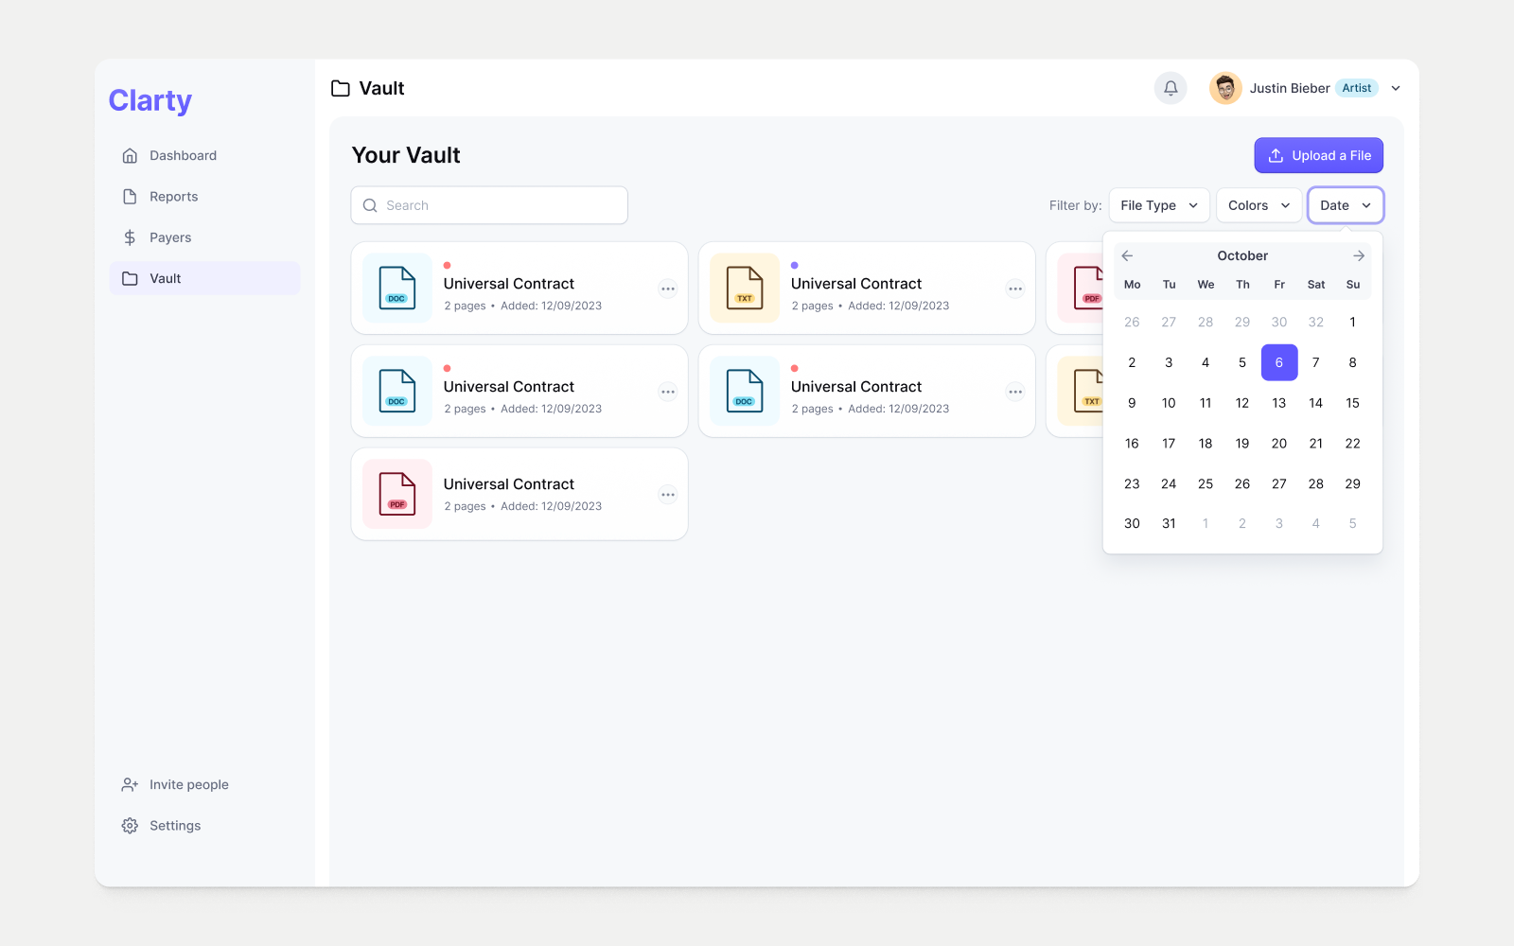Pick October 20 on the calendar
Viewport: 1514px width, 946px height.
1279,444
